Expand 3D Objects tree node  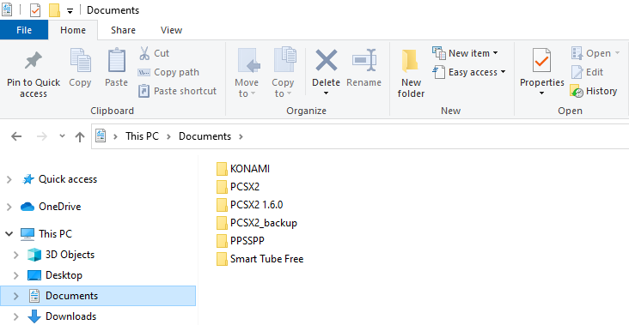[x=16, y=255]
